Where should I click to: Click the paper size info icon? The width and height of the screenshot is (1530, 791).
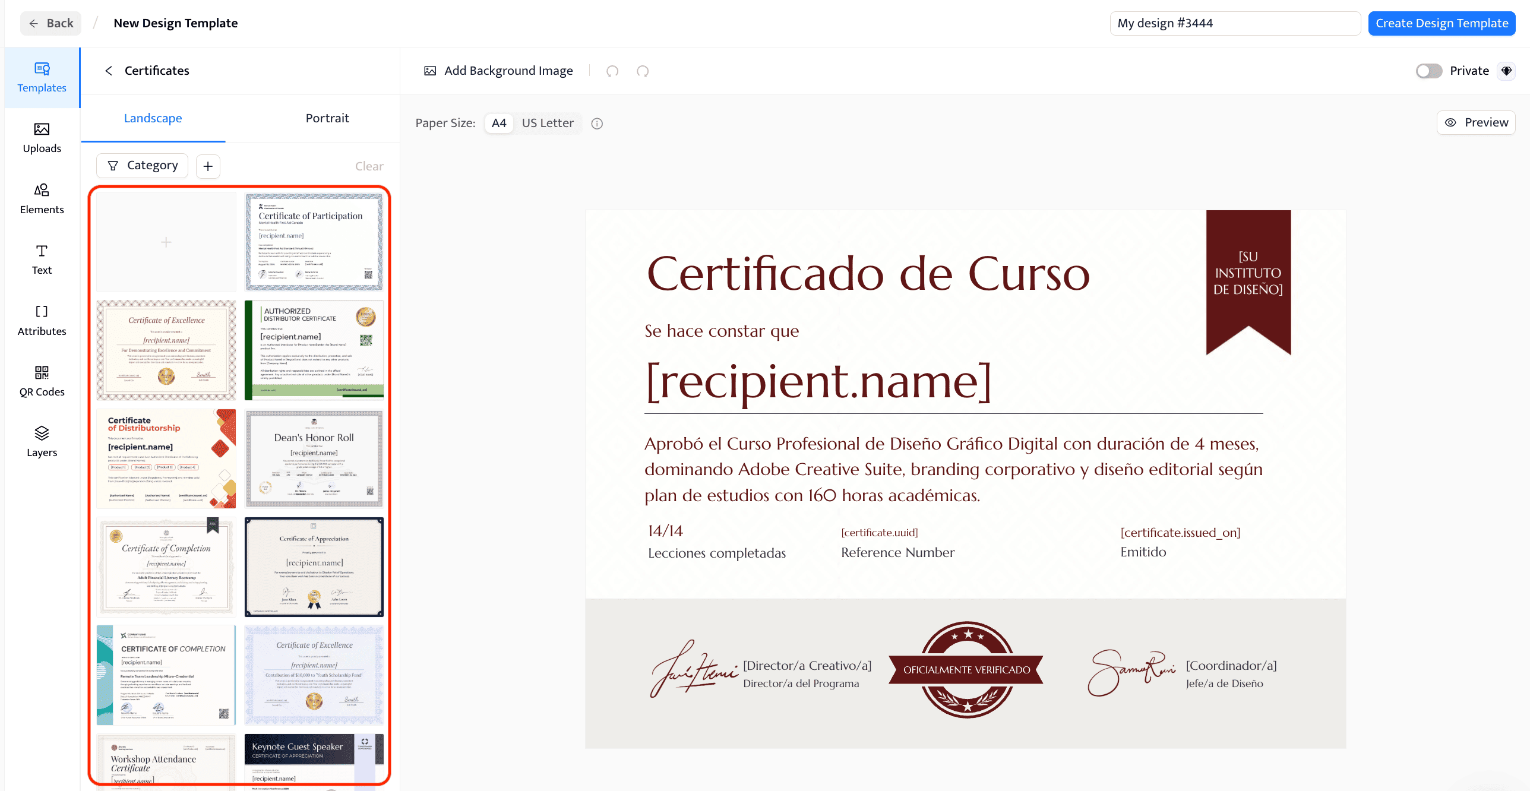coord(597,124)
